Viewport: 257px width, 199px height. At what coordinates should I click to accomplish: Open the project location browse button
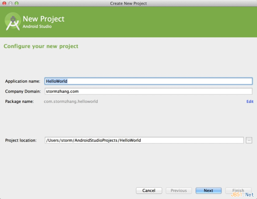pos(249,140)
